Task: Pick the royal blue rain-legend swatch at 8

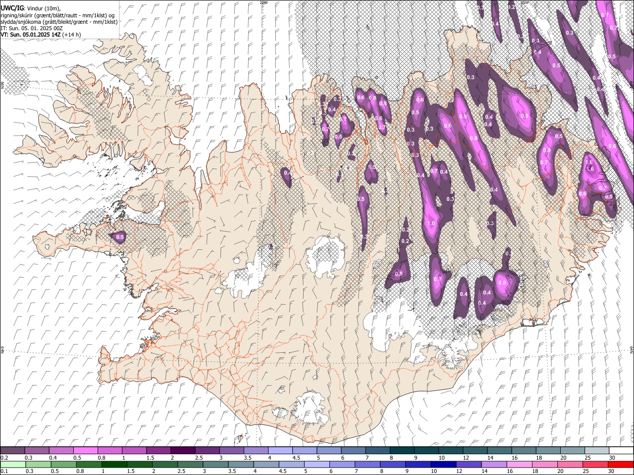Action: pos(392,464)
